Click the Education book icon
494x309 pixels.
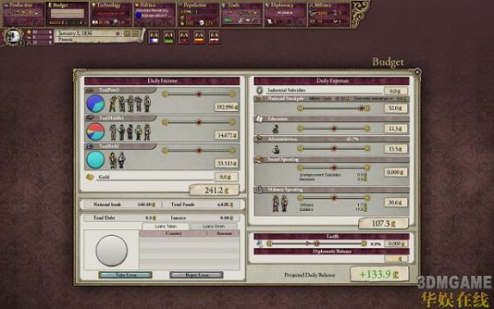[259, 119]
